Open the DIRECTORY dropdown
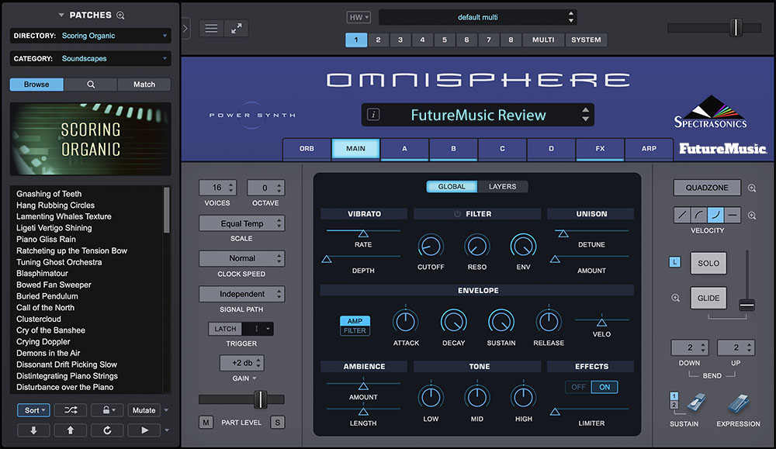Viewport: 776px width, 449px height. (x=91, y=36)
